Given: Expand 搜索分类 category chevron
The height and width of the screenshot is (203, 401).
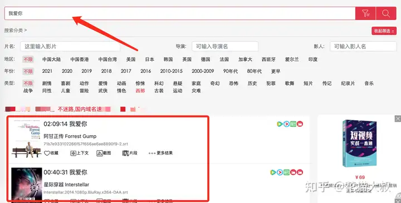Looking at the screenshot, I should [16, 31].
